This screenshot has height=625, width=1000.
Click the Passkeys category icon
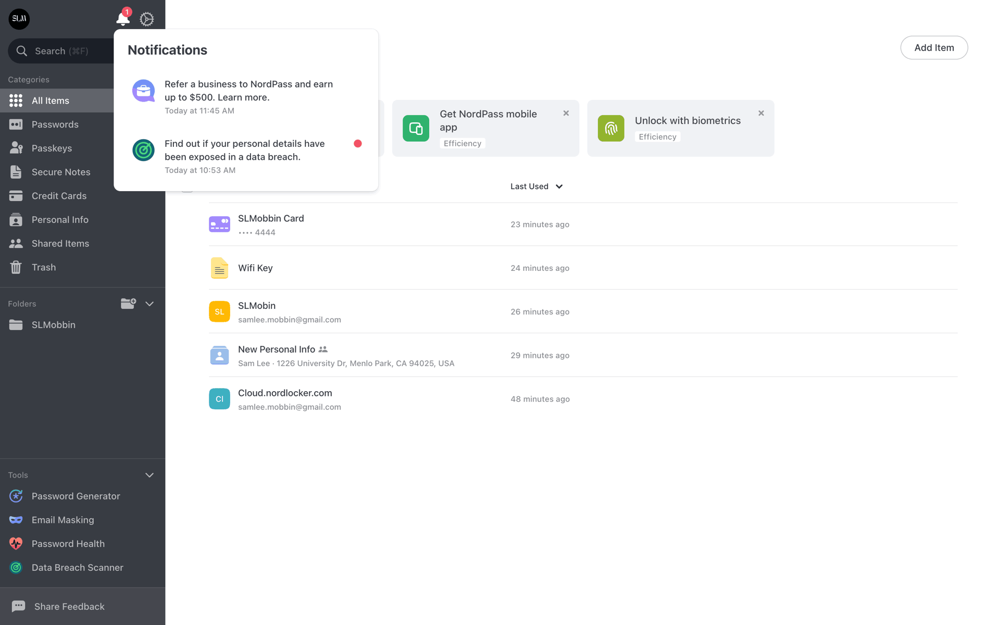[16, 148]
